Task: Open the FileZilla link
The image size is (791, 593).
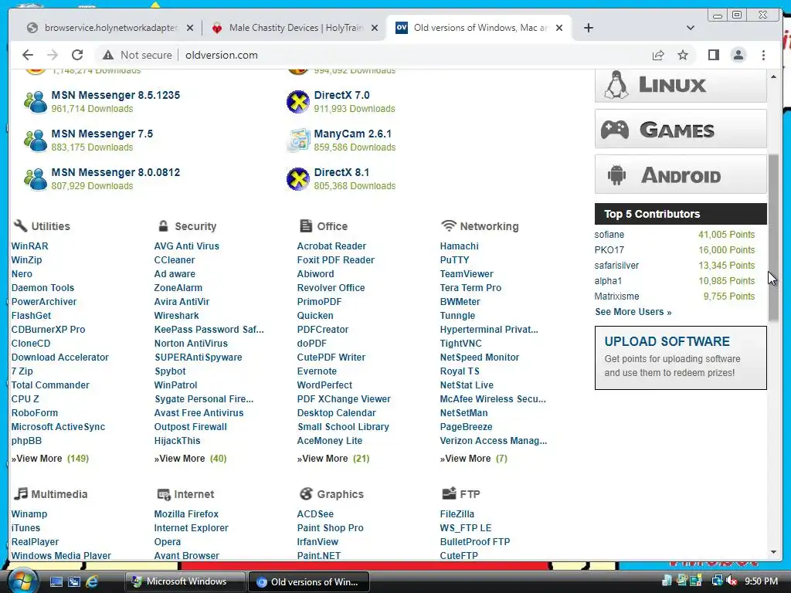Action: click(x=457, y=513)
